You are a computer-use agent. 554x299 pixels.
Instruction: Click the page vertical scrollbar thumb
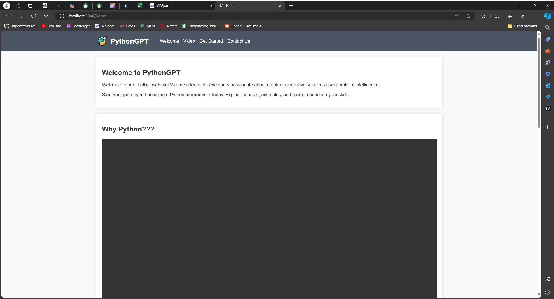(539, 82)
